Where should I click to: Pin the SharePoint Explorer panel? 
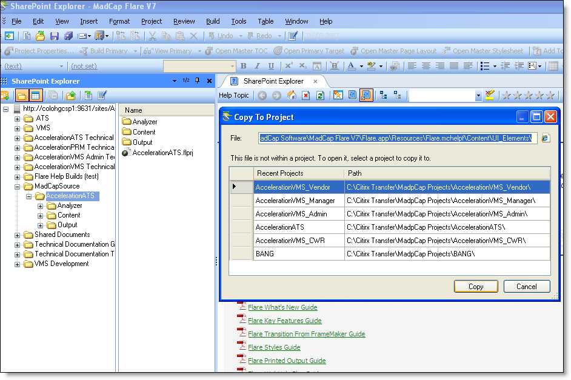pyautogui.click(x=197, y=81)
